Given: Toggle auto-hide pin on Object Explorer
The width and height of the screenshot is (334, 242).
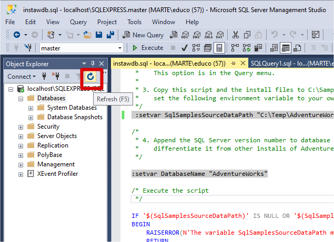Looking at the screenshot, I should point(93,64).
